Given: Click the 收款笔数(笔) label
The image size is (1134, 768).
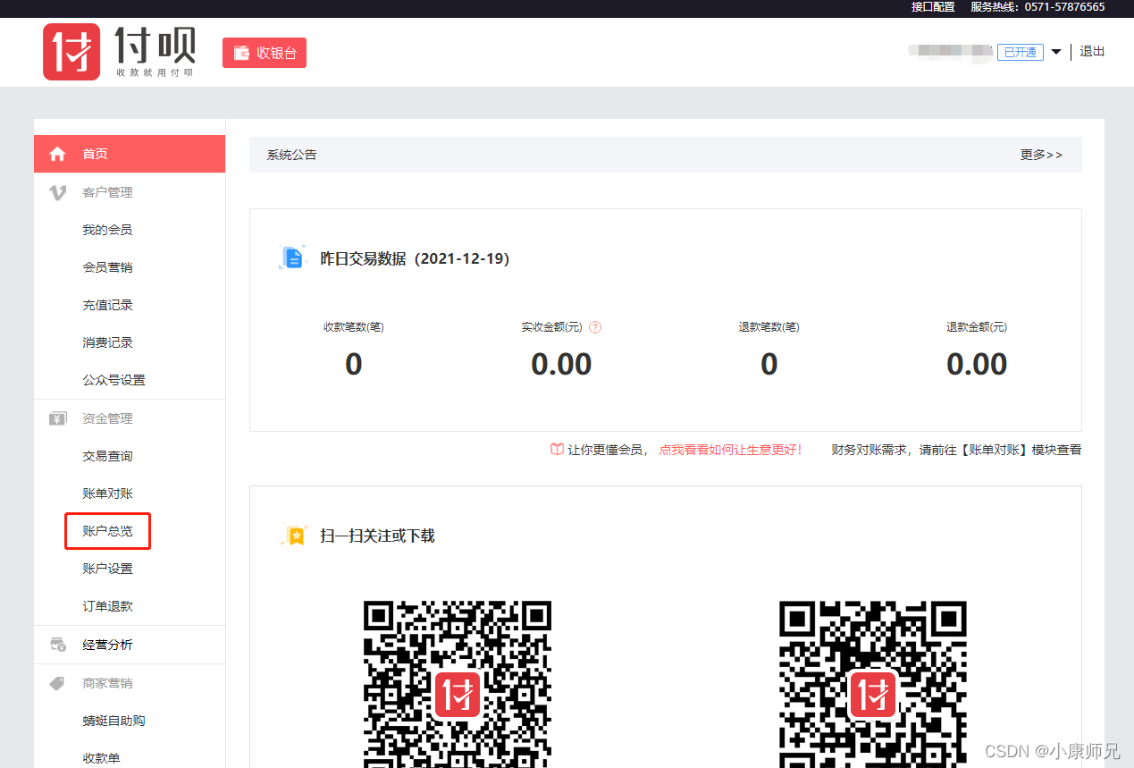Looking at the screenshot, I should pos(354,327).
